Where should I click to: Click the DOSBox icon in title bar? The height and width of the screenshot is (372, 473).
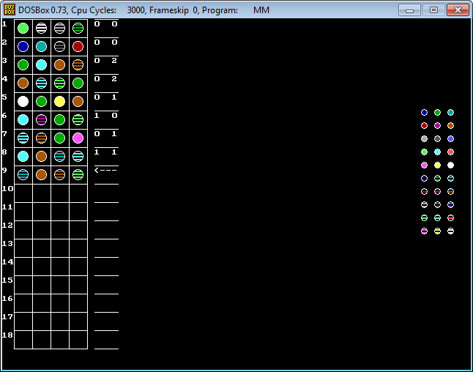(10, 10)
